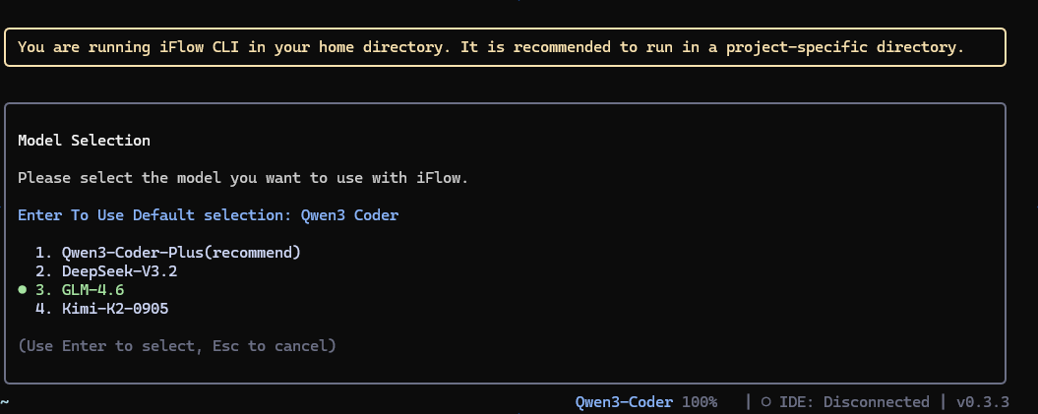Screen dimensions: 1038x414
Task: Select the Qwen3-Coder-Plus(recommend) model option
Action: [180, 253]
